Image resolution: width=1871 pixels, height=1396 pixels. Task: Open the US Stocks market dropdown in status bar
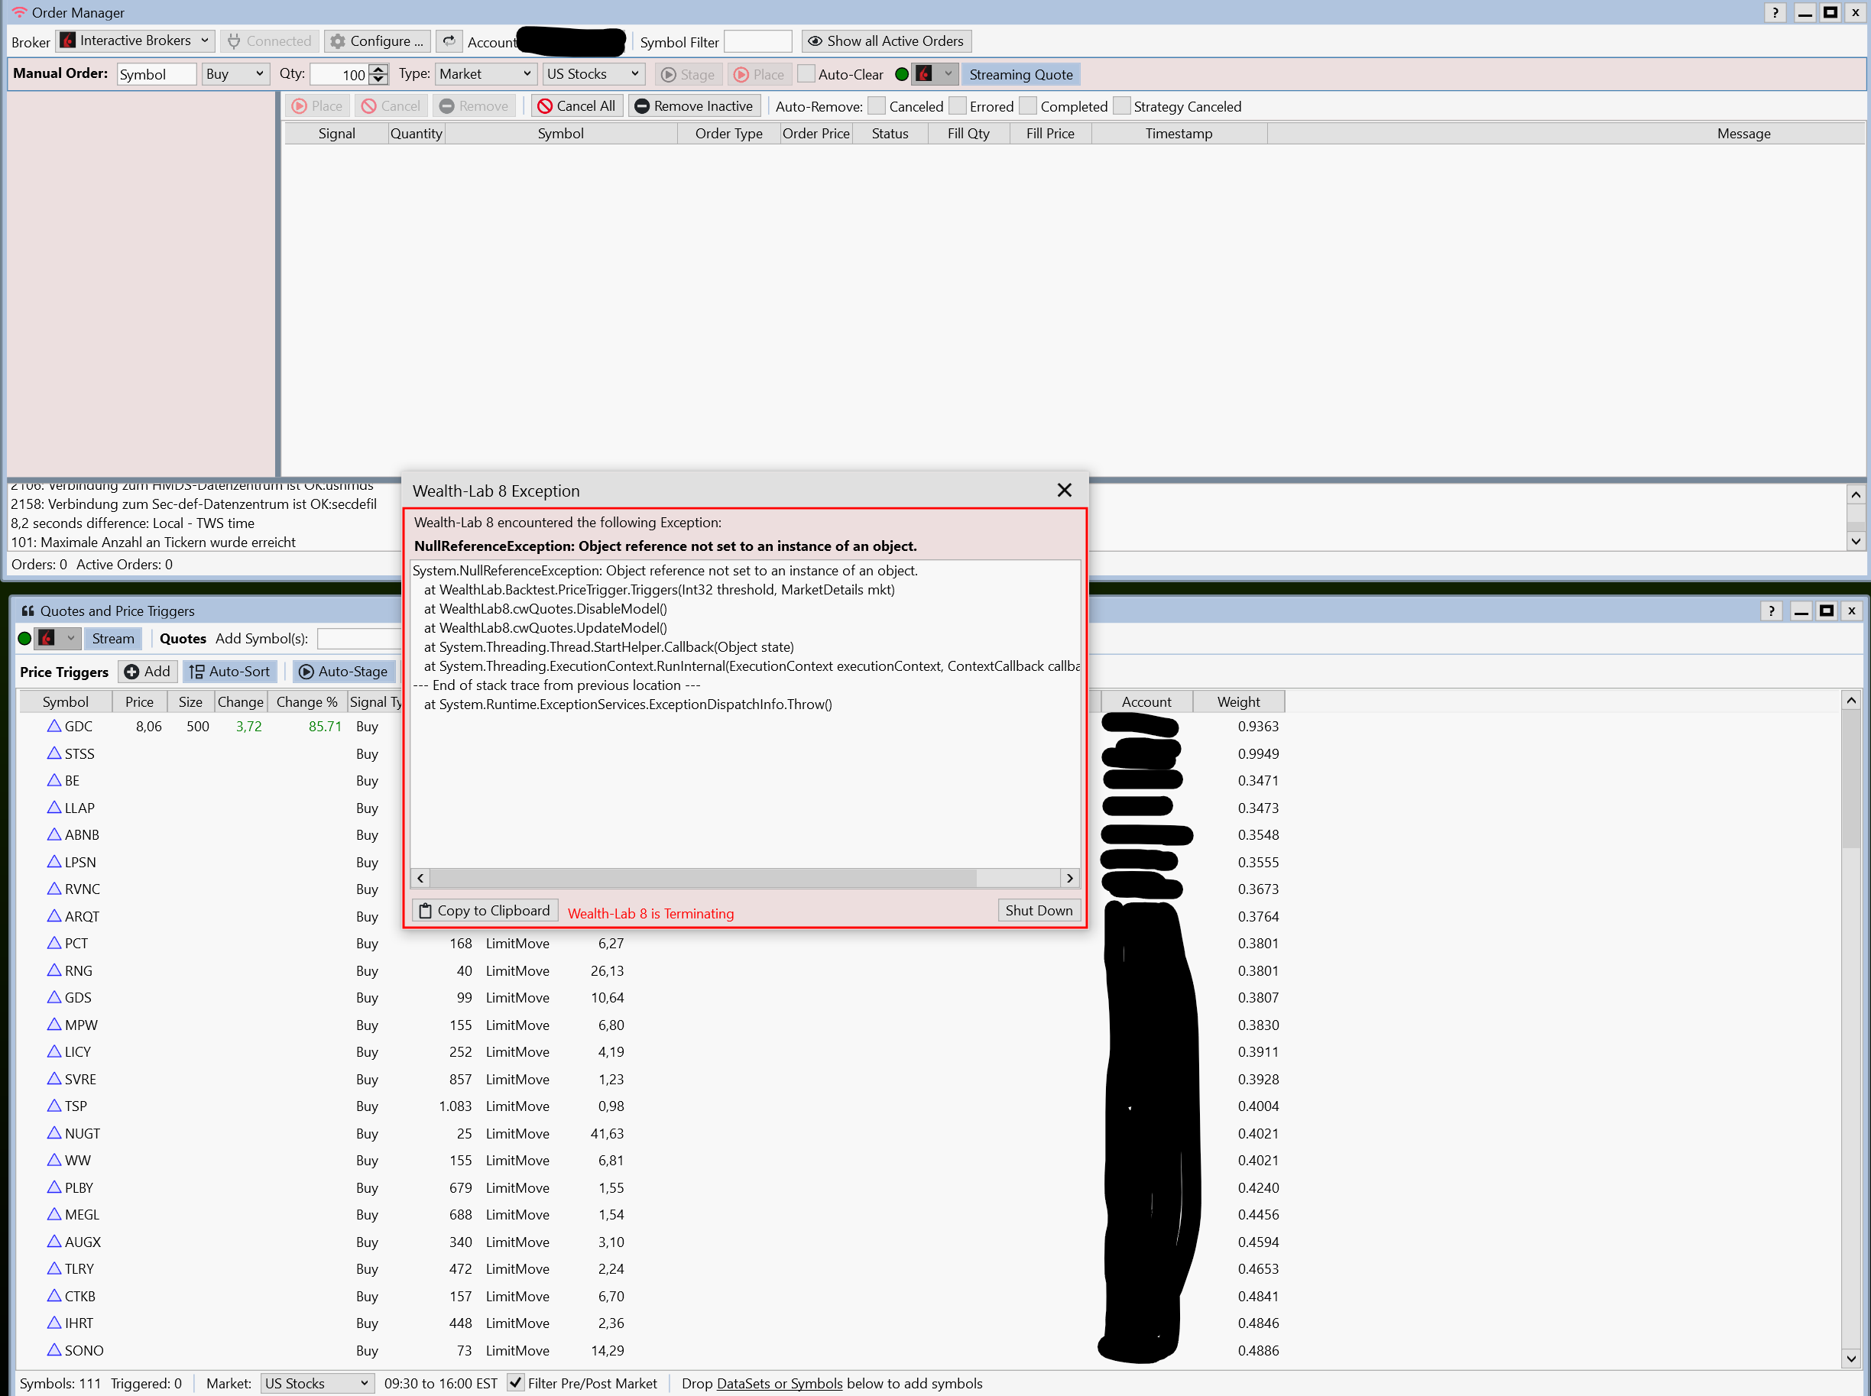(316, 1382)
